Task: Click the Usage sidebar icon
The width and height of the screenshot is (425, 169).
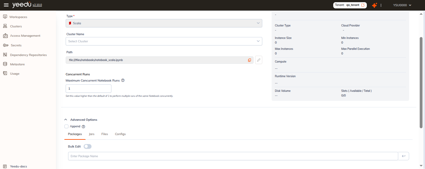Action: point(5,73)
